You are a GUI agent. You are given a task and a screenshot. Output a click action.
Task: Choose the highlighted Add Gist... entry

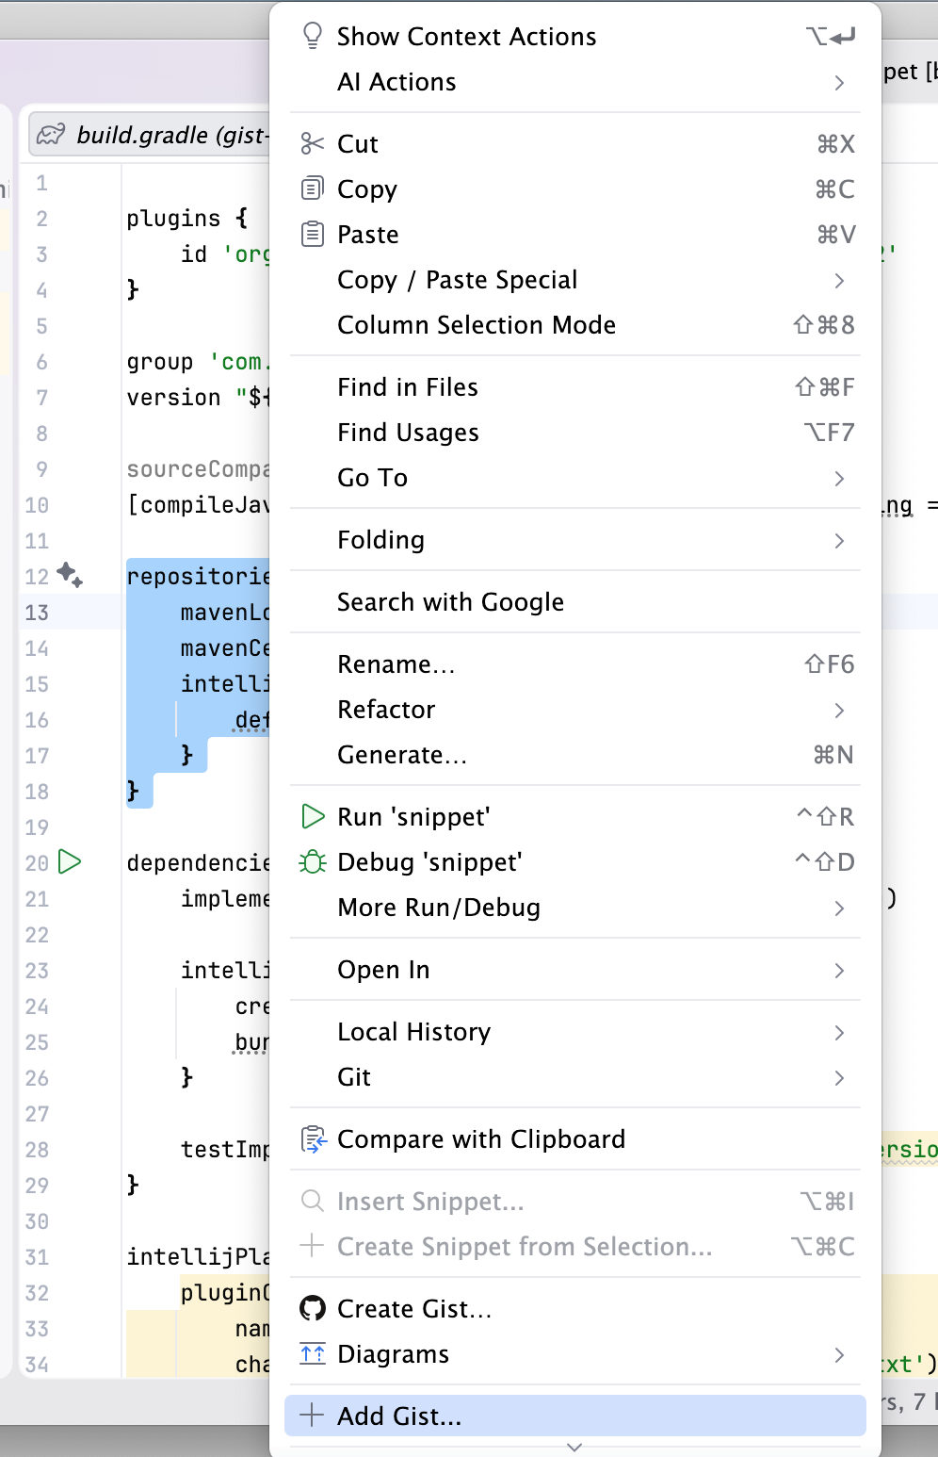point(575,1416)
